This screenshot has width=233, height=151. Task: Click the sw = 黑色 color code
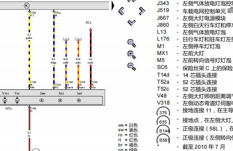point(128,130)
